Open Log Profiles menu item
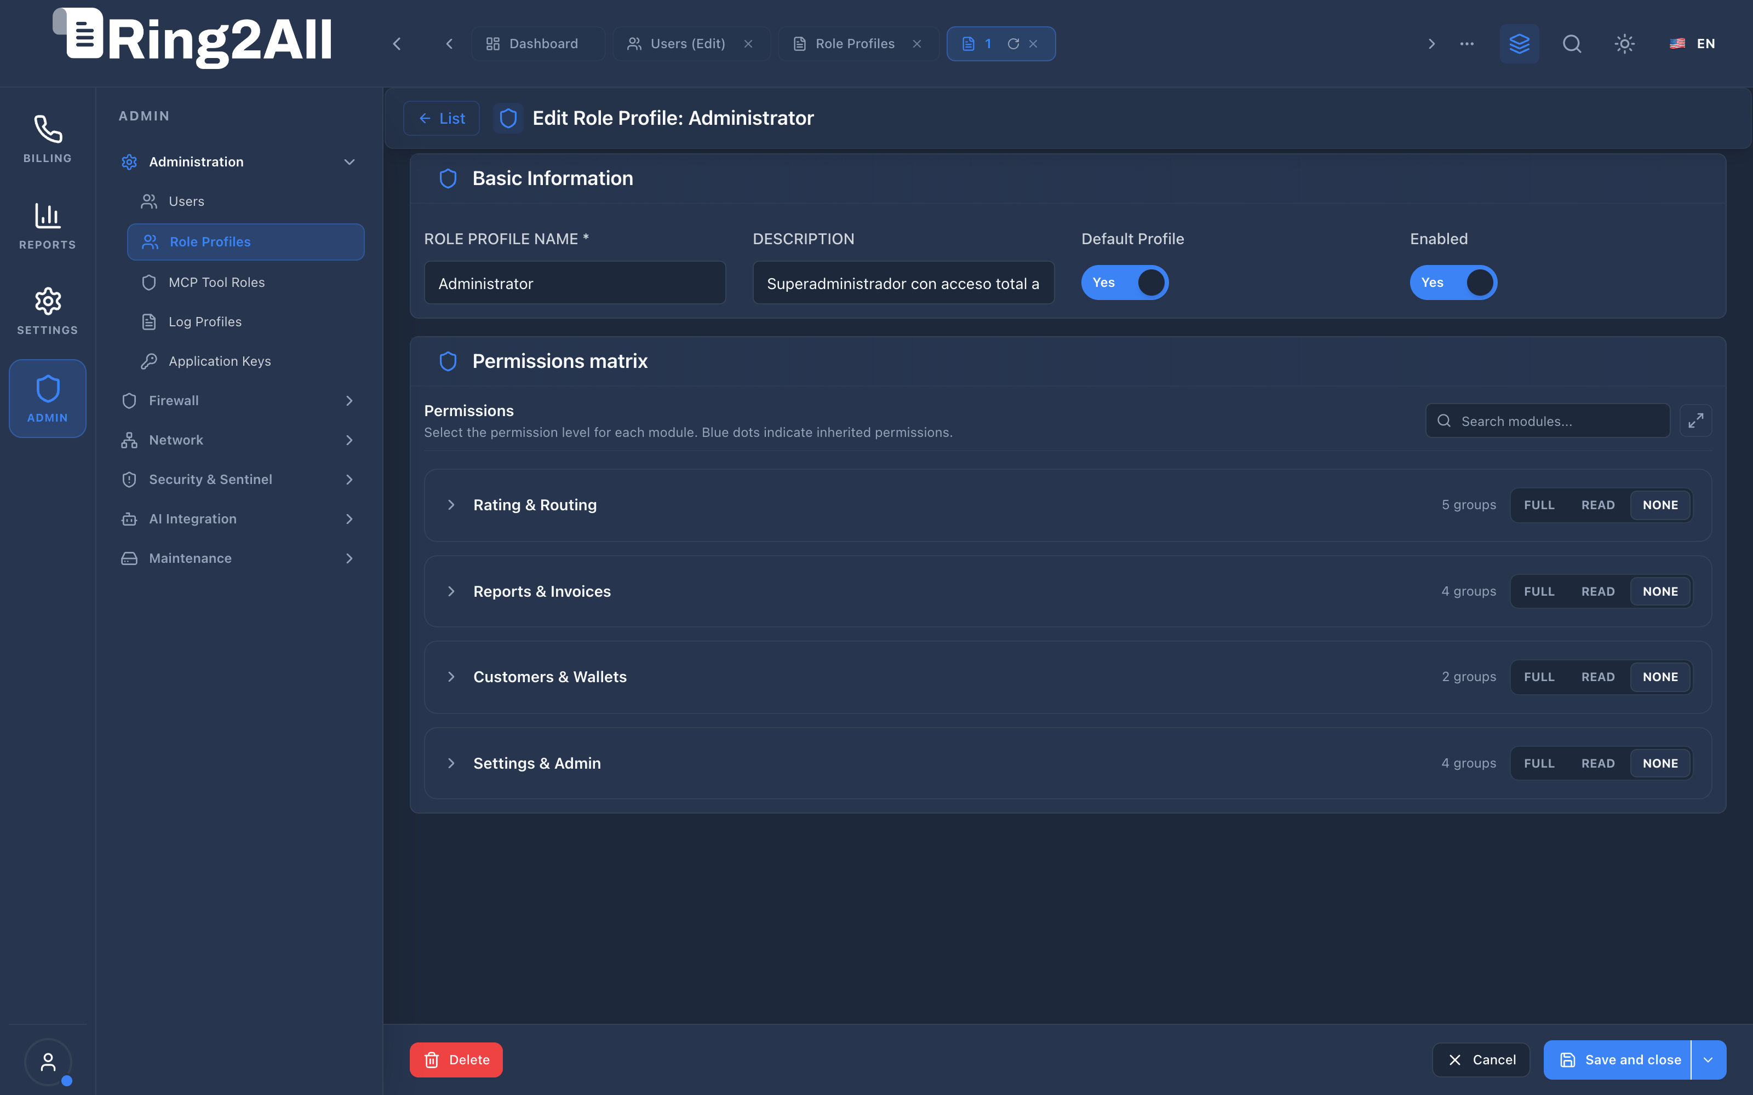This screenshot has width=1753, height=1095. pyautogui.click(x=245, y=321)
